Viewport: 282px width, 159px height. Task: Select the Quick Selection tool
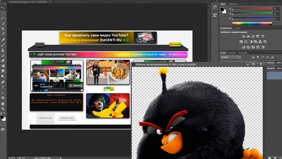click(3, 23)
